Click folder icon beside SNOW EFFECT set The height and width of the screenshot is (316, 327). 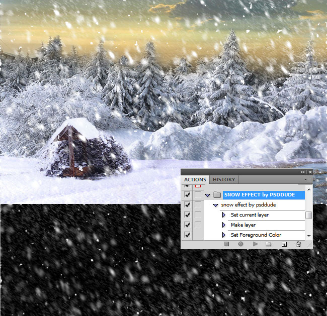tap(217, 195)
